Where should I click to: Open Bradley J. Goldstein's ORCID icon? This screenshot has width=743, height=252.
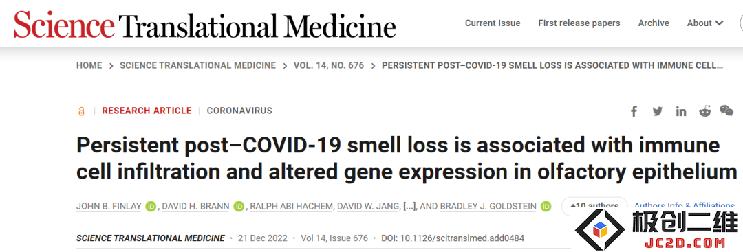(546, 206)
